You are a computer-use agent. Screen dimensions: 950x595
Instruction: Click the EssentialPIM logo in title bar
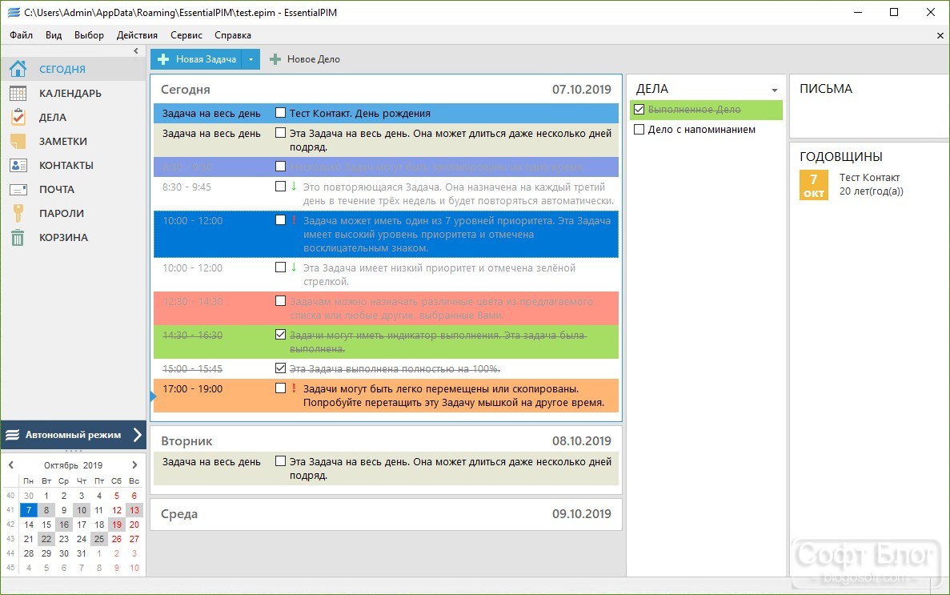[x=14, y=12]
